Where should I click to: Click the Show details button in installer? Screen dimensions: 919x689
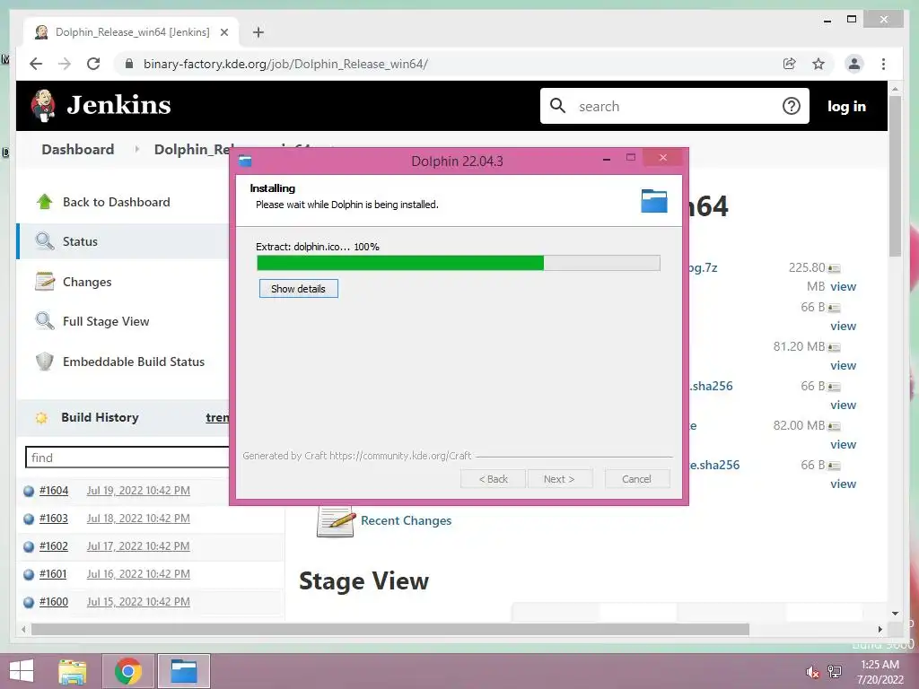pyautogui.click(x=298, y=289)
